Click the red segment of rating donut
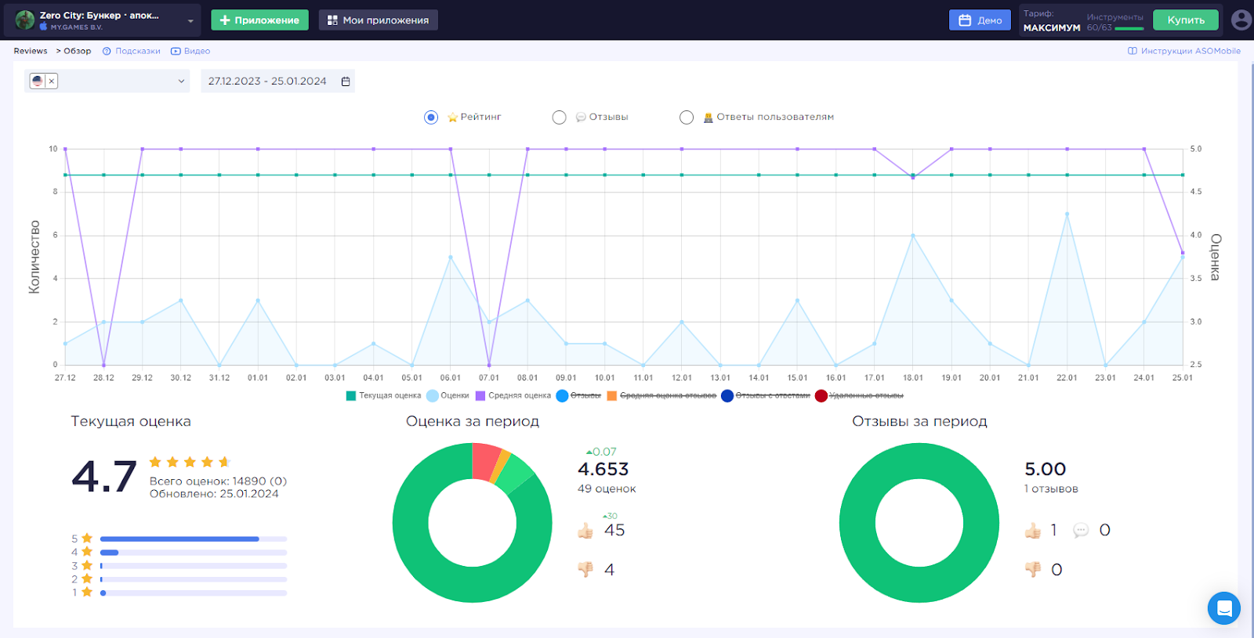This screenshot has width=1254, height=638. point(485,461)
